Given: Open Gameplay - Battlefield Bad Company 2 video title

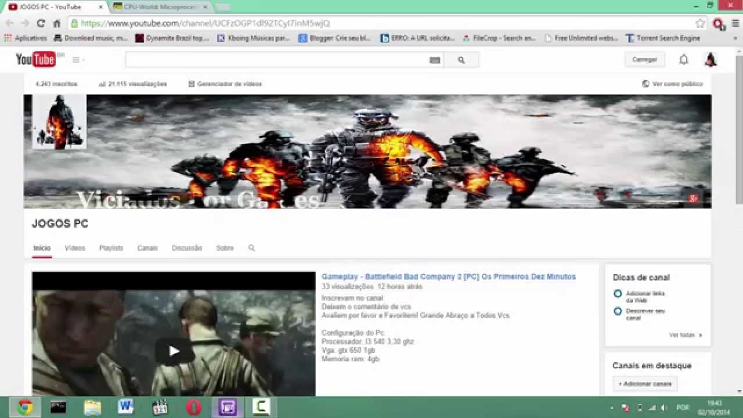Looking at the screenshot, I should point(449,277).
